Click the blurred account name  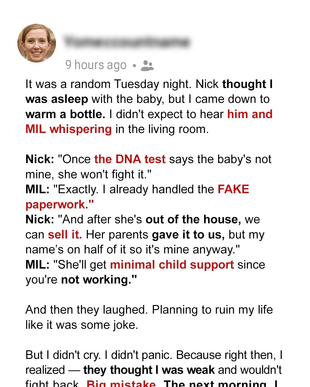[x=127, y=42]
